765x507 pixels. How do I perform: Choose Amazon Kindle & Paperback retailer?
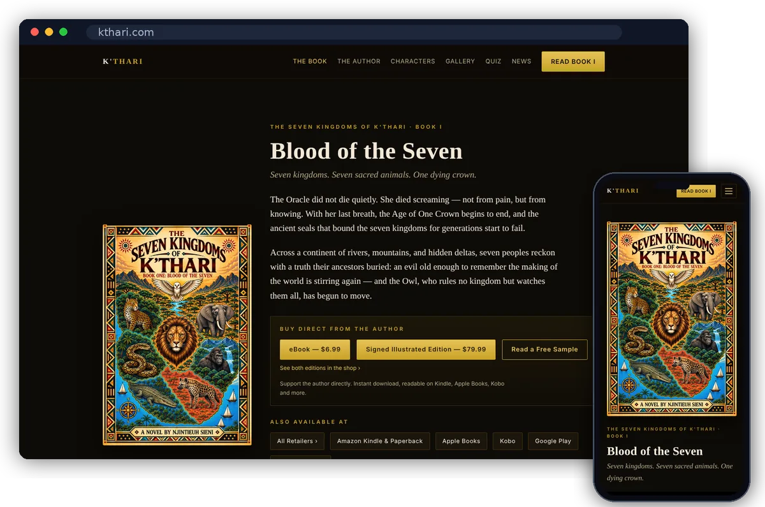(x=380, y=441)
